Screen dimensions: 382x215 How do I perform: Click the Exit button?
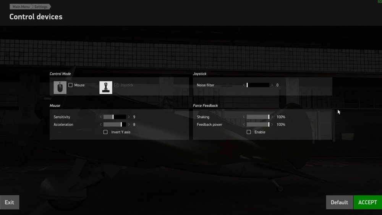point(10,202)
